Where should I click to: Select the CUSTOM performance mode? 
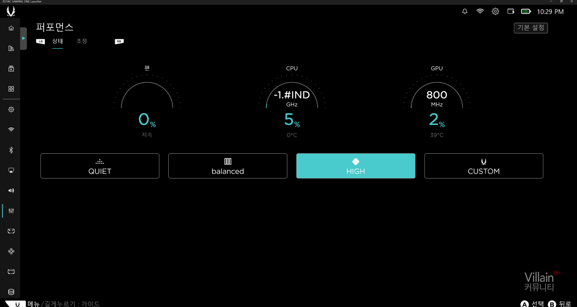(x=484, y=166)
